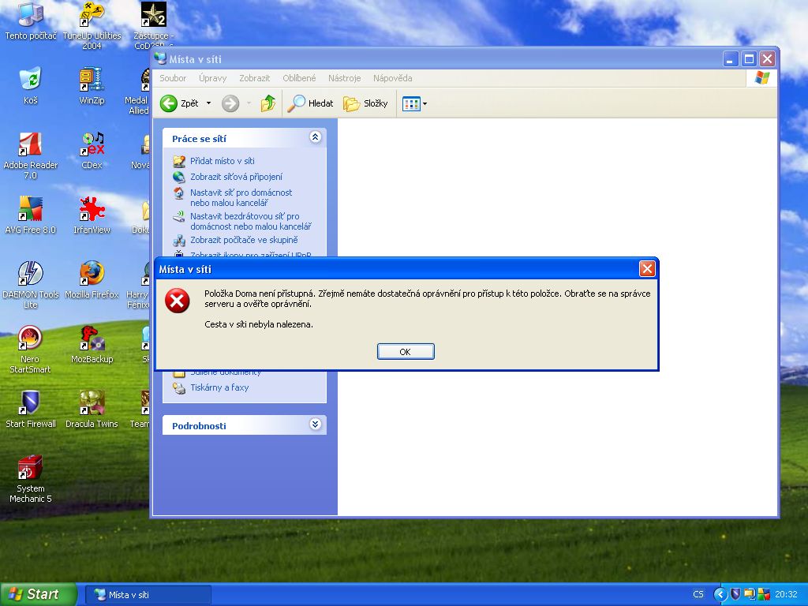The height and width of the screenshot is (606, 808).
Task: Click the Start button on taskbar
Action: tap(39, 594)
